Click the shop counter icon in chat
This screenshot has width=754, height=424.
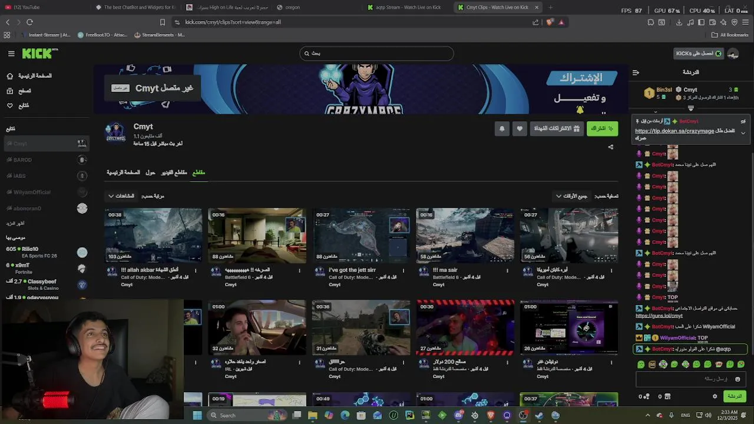coord(664,396)
